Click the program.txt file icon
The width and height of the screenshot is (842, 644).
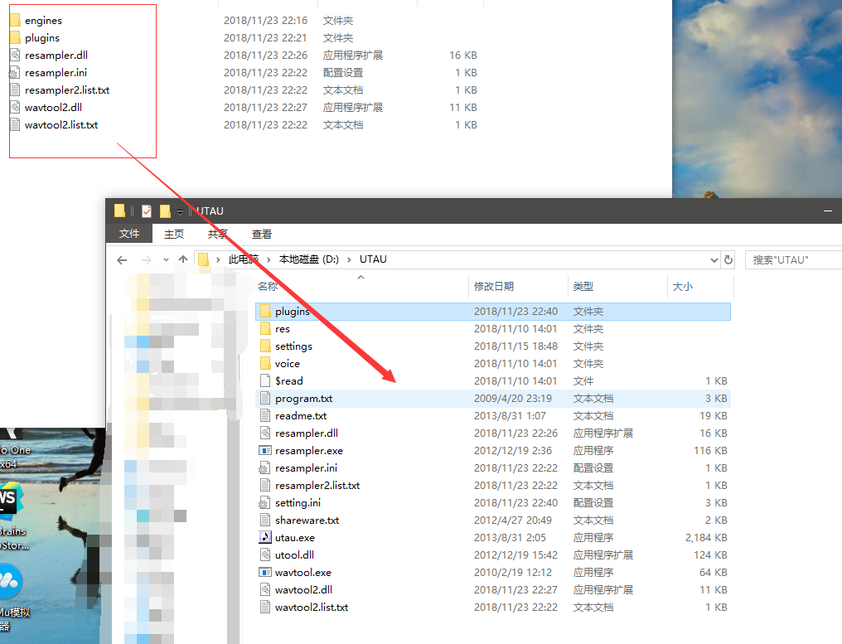[264, 399]
